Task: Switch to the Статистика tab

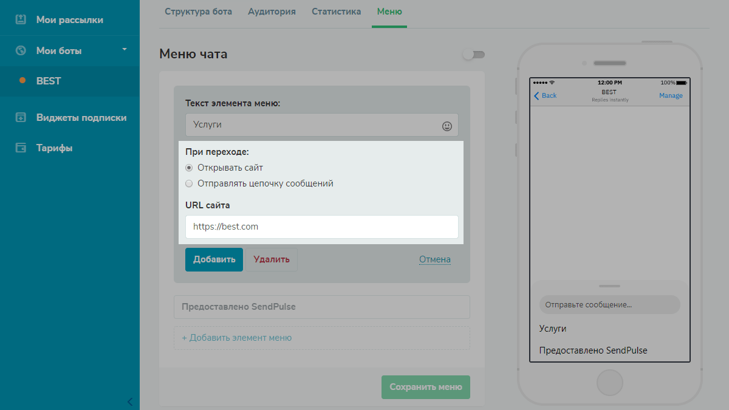Action: coord(336,12)
